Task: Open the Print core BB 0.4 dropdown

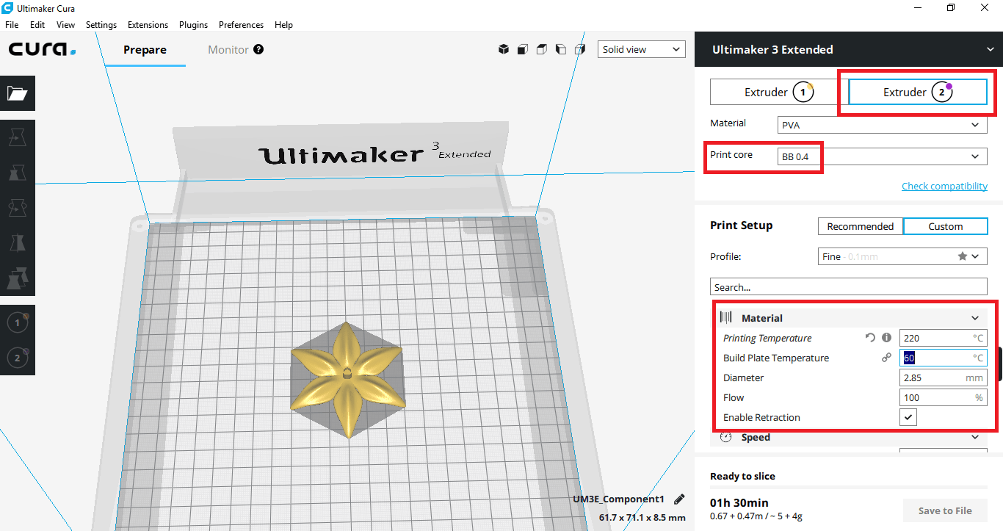Action: coord(883,156)
